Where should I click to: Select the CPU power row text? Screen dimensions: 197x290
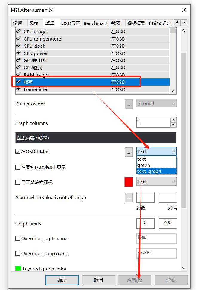pyautogui.click(x=36, y=53)
